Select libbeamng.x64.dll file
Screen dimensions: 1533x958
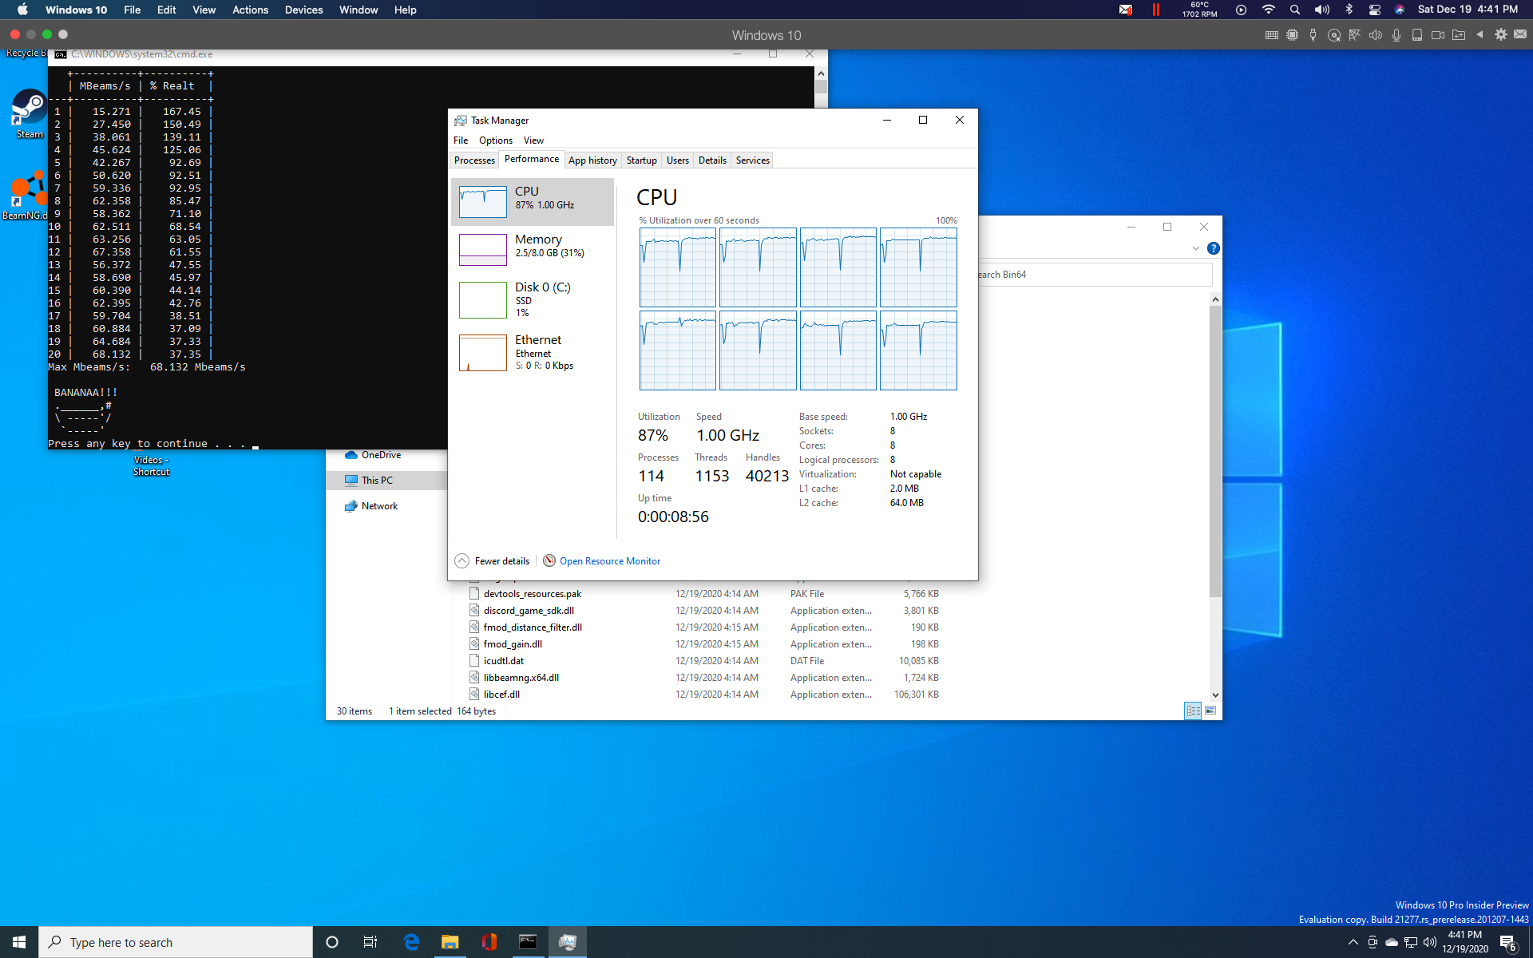click(521, 678)
